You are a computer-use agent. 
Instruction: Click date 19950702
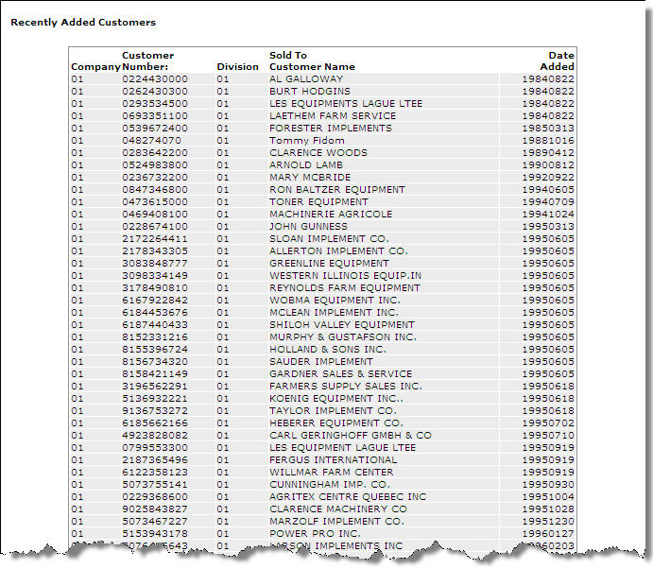548,422
